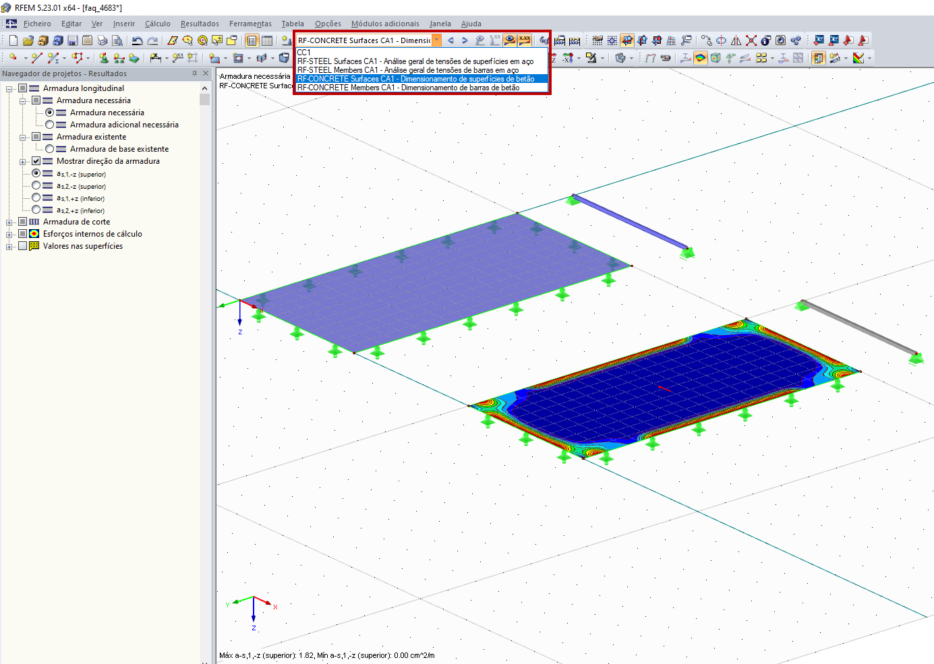Screen dimensions: 934x664
Task: Toggle the isosurface colour results icon
Action: coord(701,58)
